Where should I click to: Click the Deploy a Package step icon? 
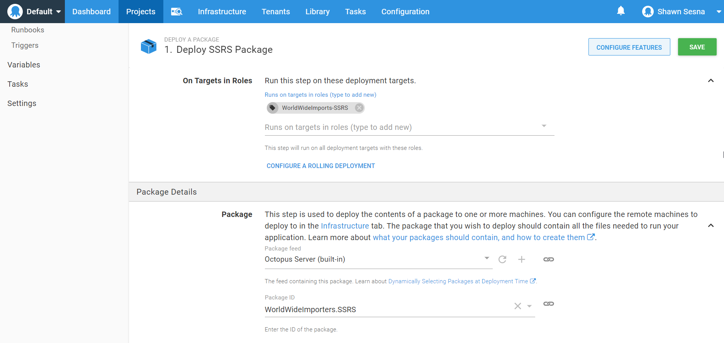tap(149, 47)
